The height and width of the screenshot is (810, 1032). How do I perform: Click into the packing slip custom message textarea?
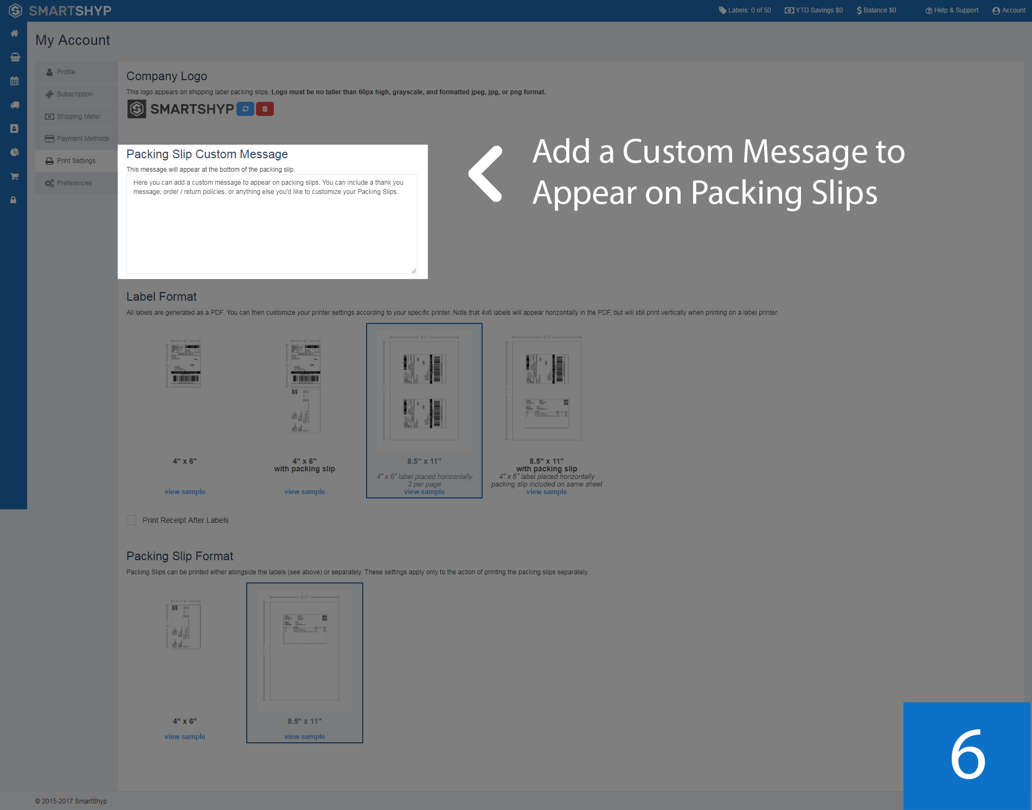coord(272,224)
